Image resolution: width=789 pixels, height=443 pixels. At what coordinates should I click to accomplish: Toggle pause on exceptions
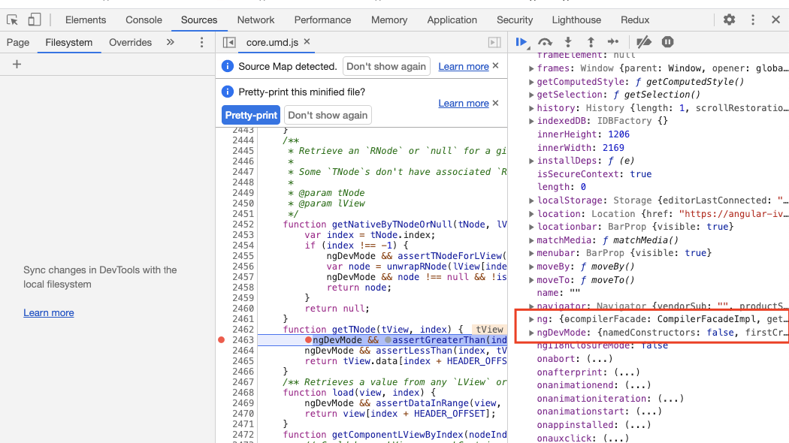click(667, 42)
